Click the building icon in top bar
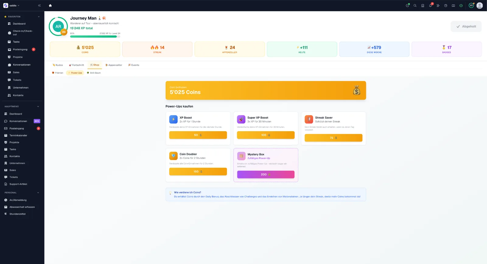487x264 pixels. [x=422, y=5]
